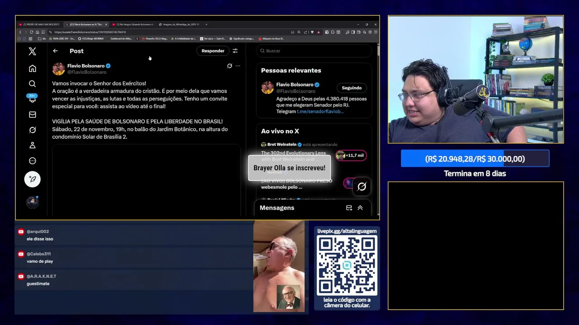The image size is (579, 325).
Task: Open Powerful SOLO Mag bookmark
Action: coord(155,39)
